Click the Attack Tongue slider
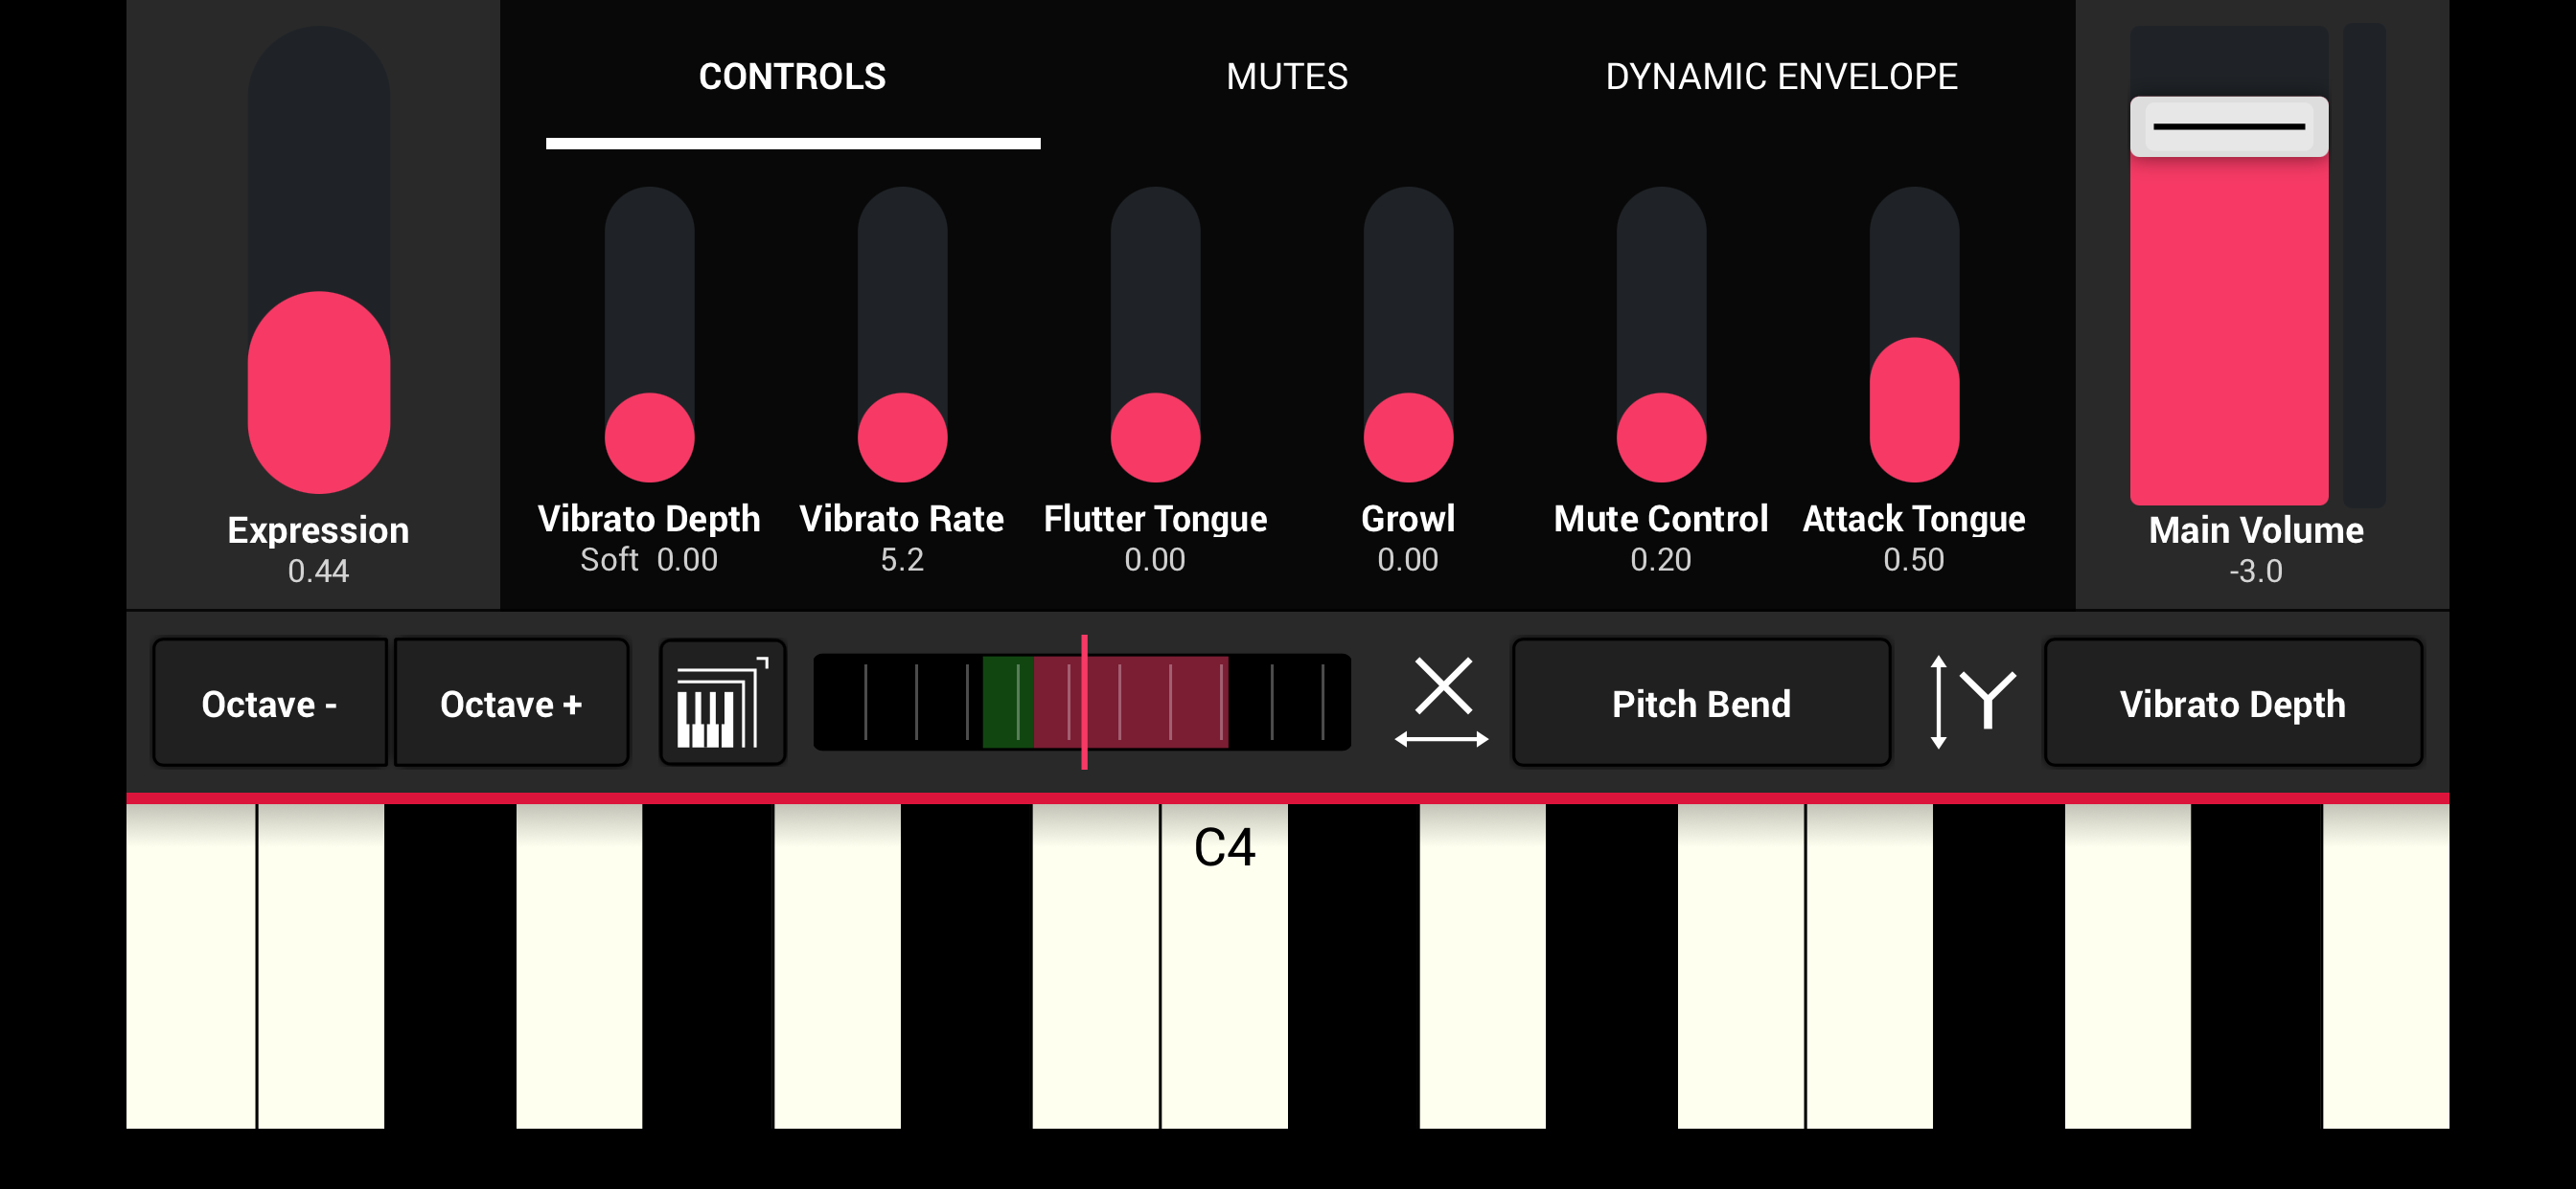Screen dimensions: 2576x1189 pyautogui.click(x=1914, y=335)
